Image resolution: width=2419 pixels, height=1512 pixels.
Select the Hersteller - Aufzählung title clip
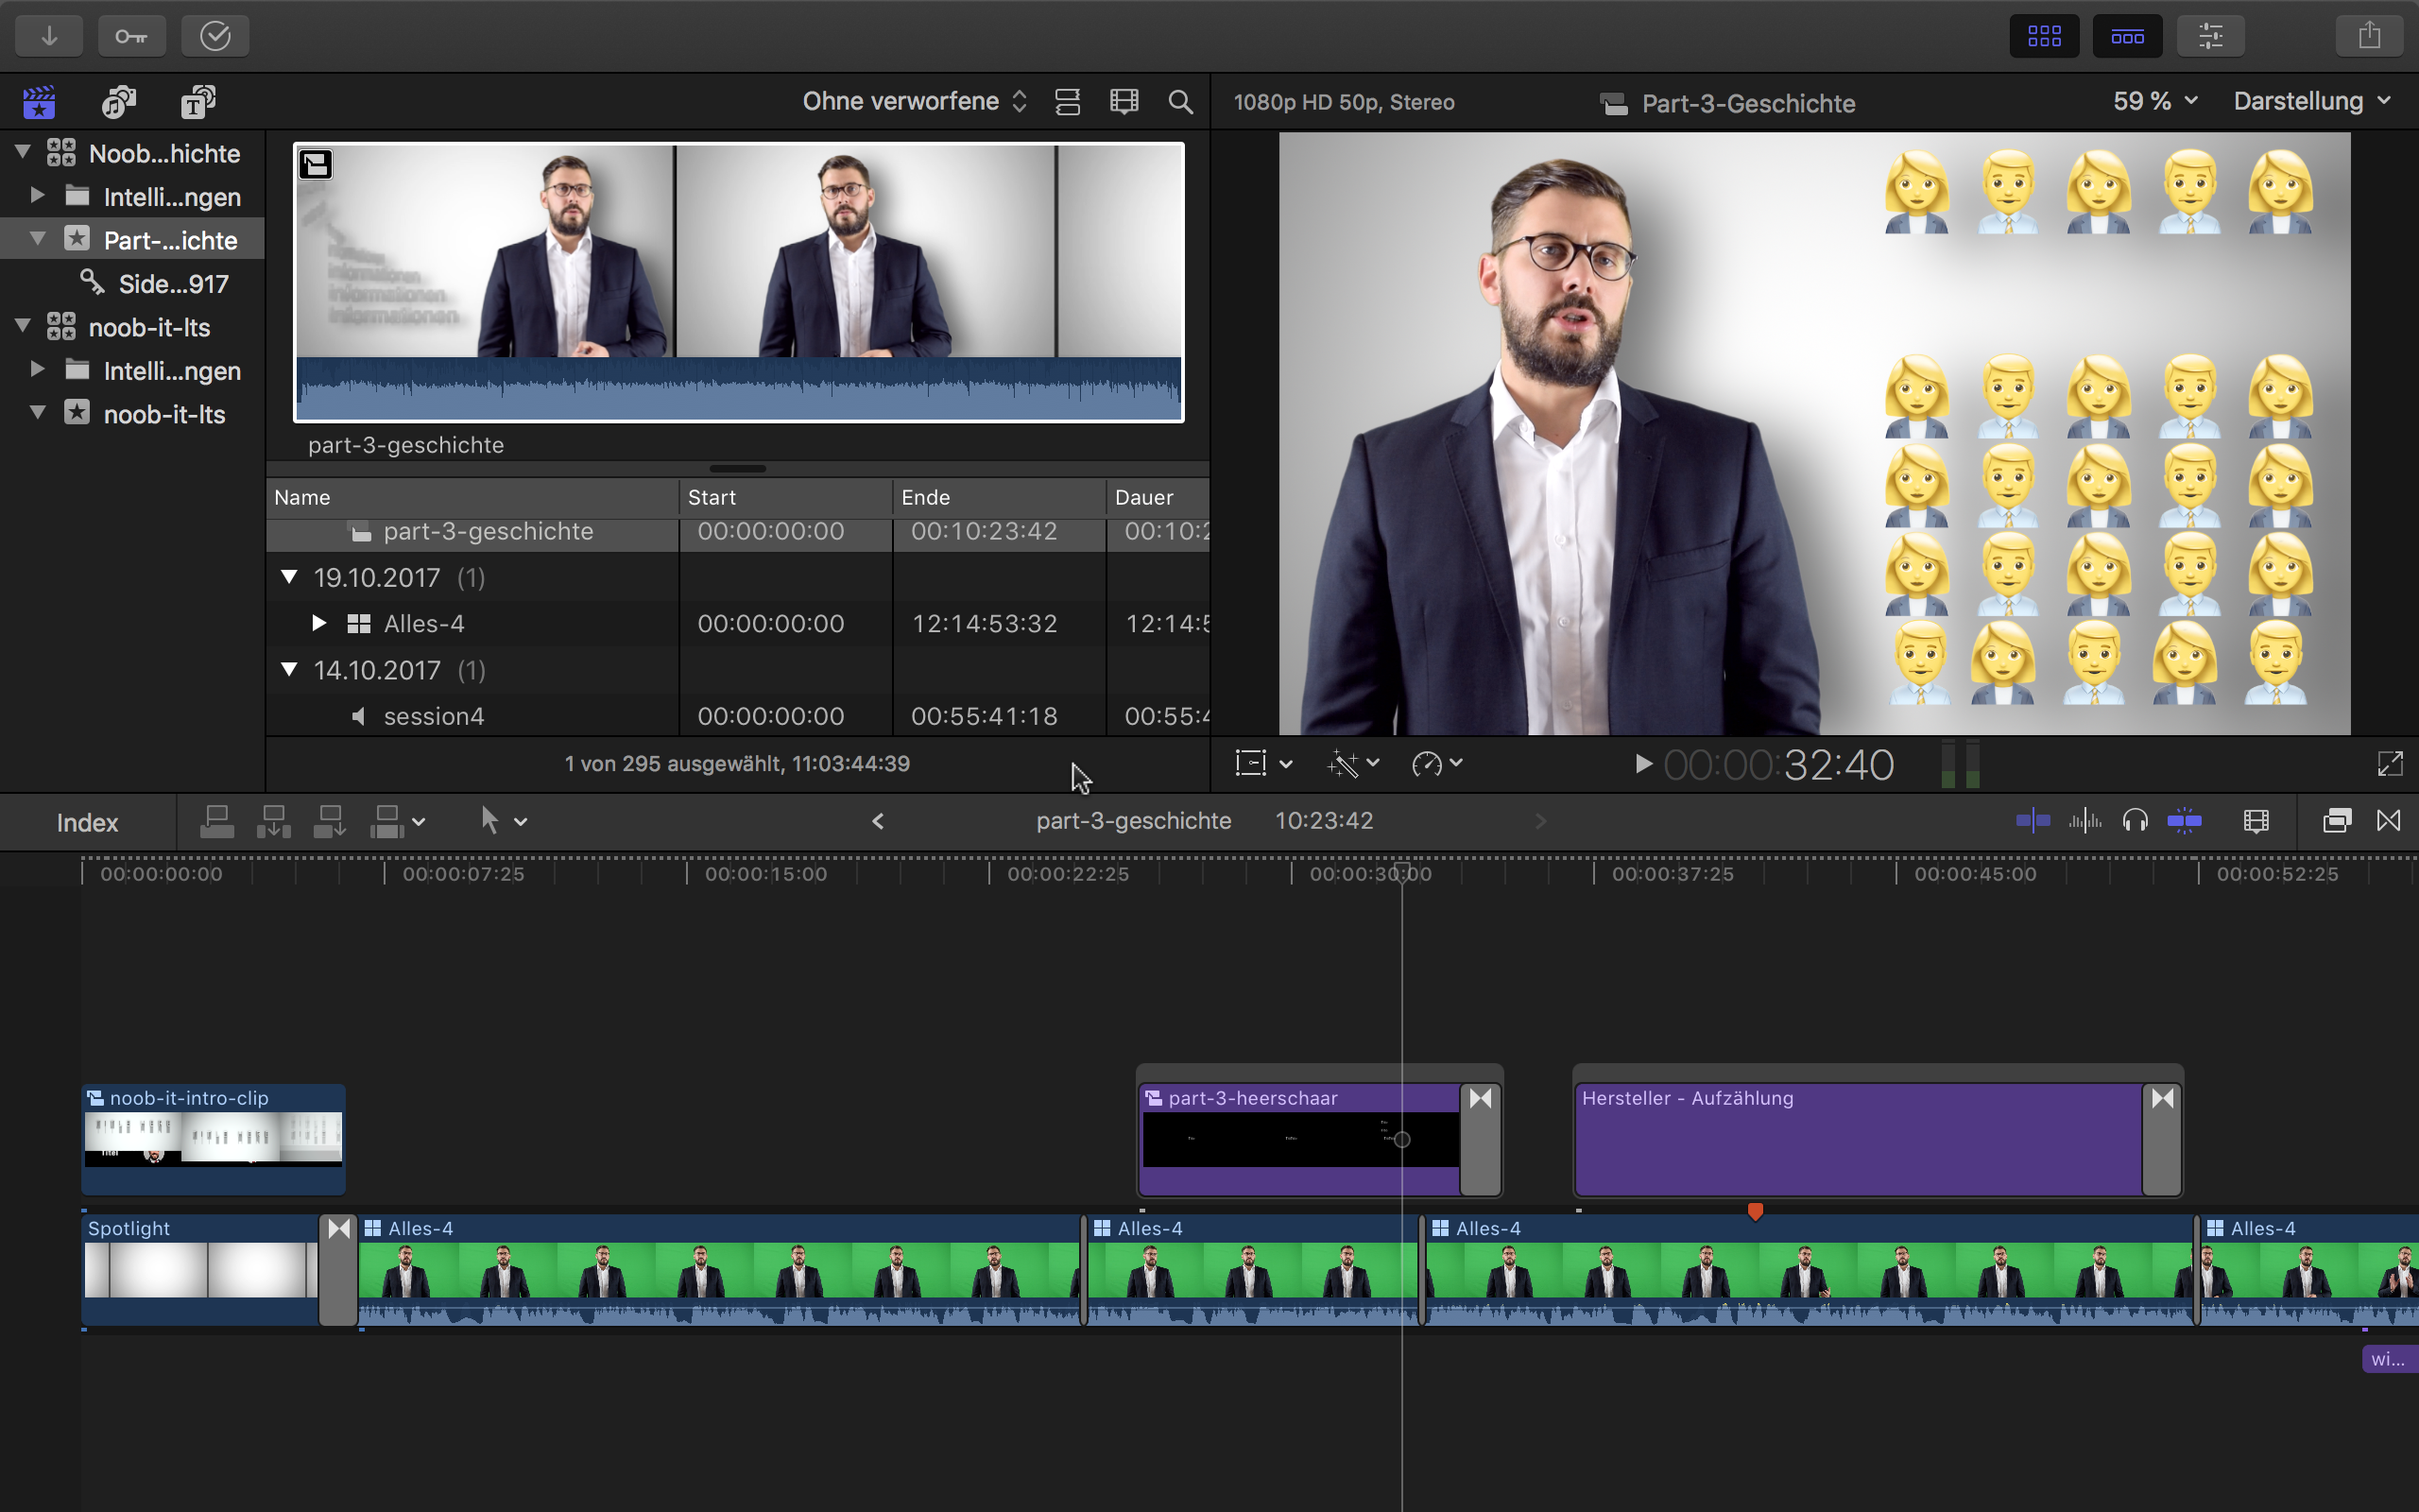pyautogui.click(x=1859, y=1139)
